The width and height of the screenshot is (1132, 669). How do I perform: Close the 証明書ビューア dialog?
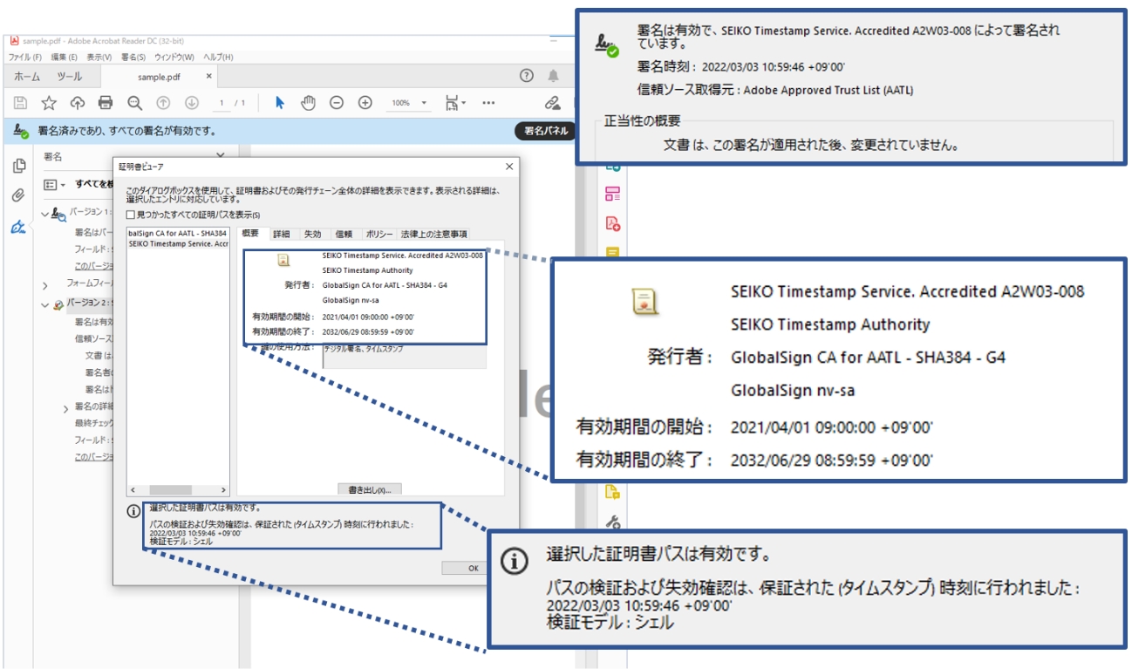click(x=509, y=166)
